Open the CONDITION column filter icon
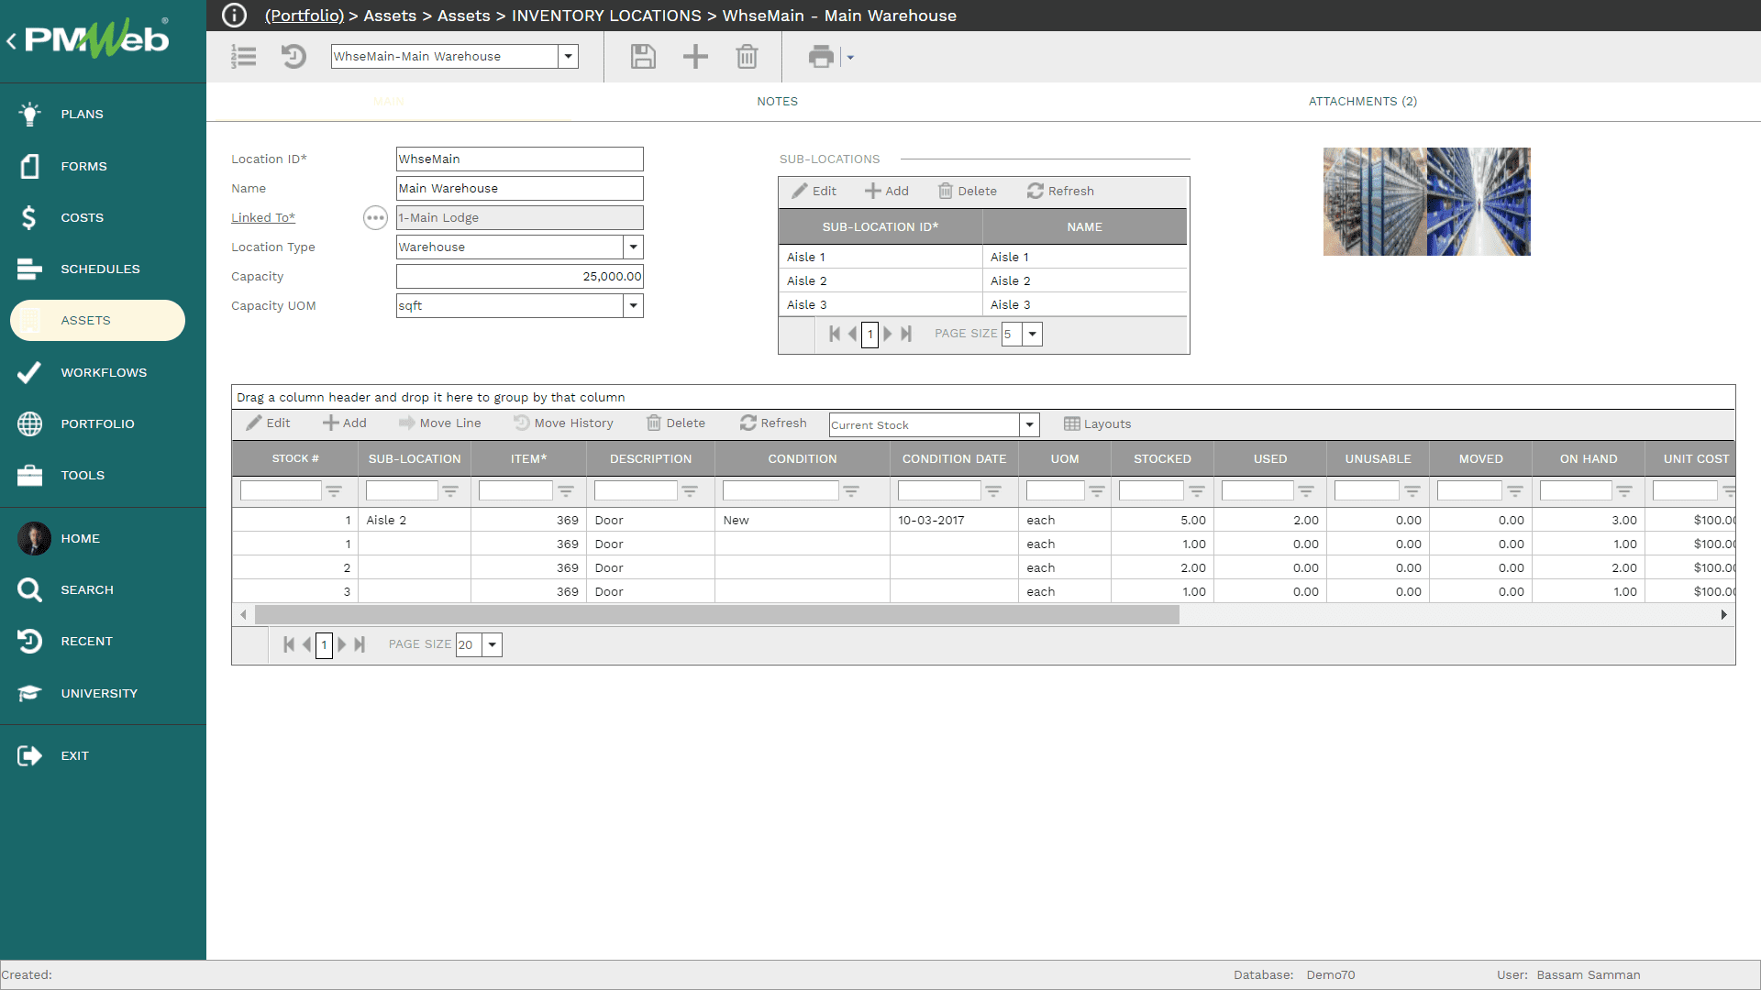The width and height of the screenshot is (1761, 990). 851,491
